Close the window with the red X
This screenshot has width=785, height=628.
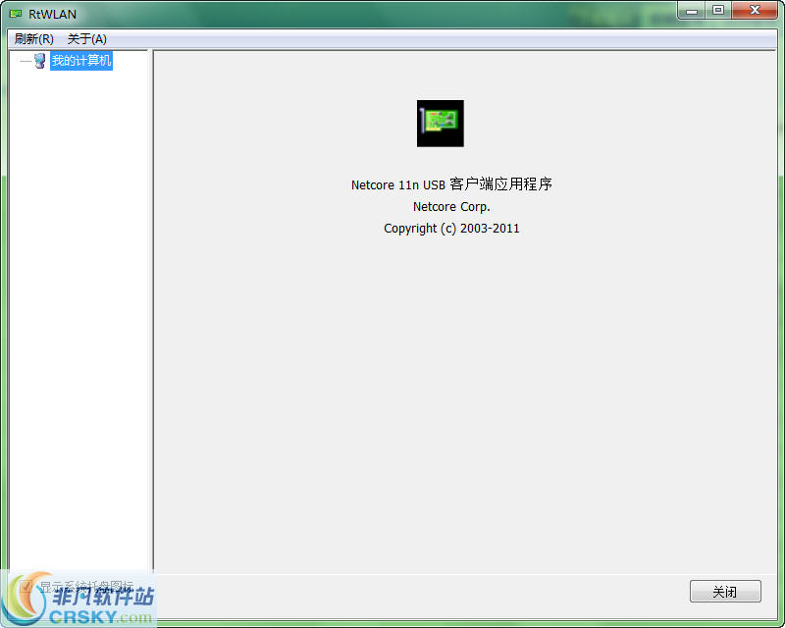coord(755,11)
